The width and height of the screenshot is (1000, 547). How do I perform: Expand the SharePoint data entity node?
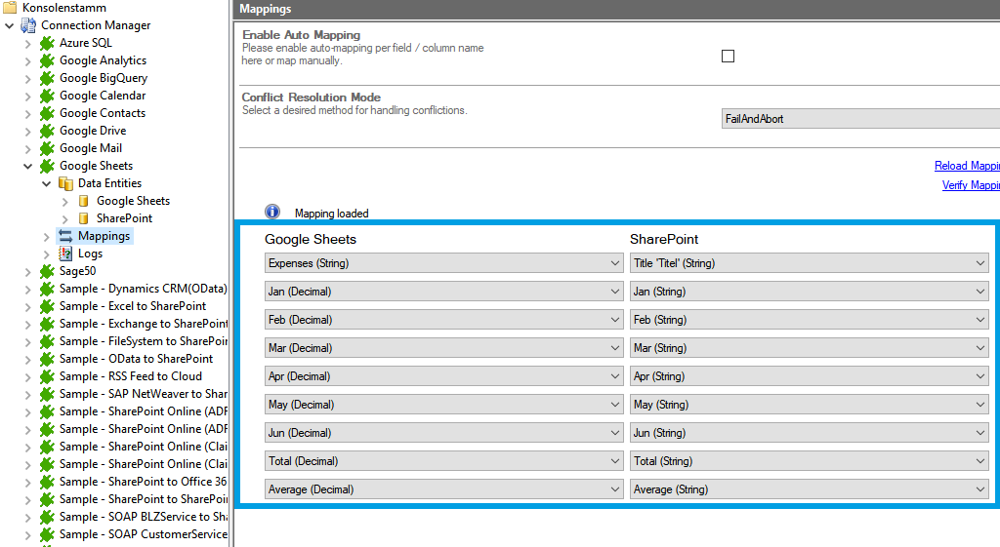[x=65, y=218]
